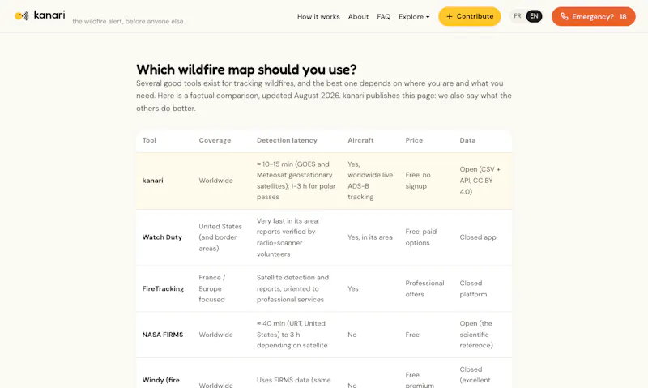The width and height of the screenshot is (648, 388).
Task: Click Open (the scientific reference) cell
Action: [x=476, y=335]
